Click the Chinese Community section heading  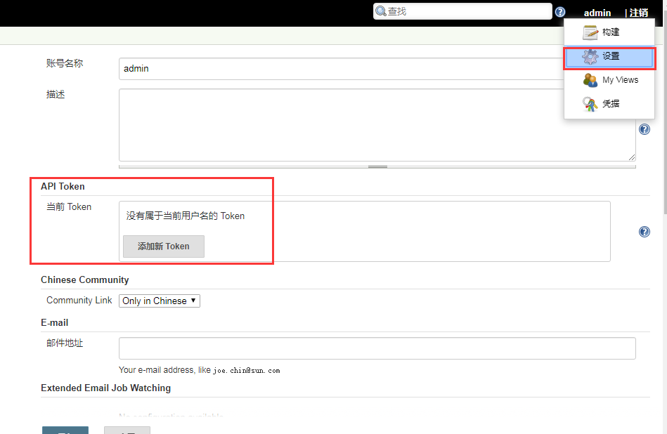pyautogui.click(x=84, y=280)
